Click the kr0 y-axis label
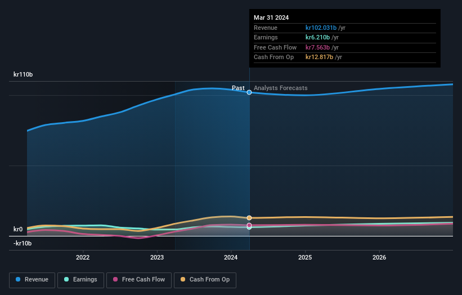 (18, 229)
